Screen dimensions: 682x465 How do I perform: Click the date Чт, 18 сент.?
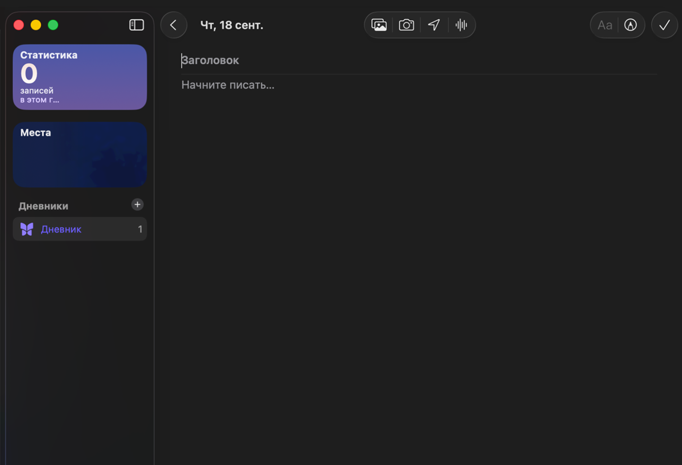[232, 25]
